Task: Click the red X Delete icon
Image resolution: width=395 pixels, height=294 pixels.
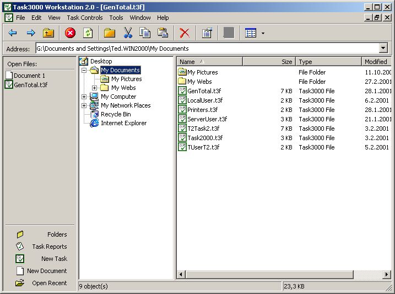Action: coord(185,33)
